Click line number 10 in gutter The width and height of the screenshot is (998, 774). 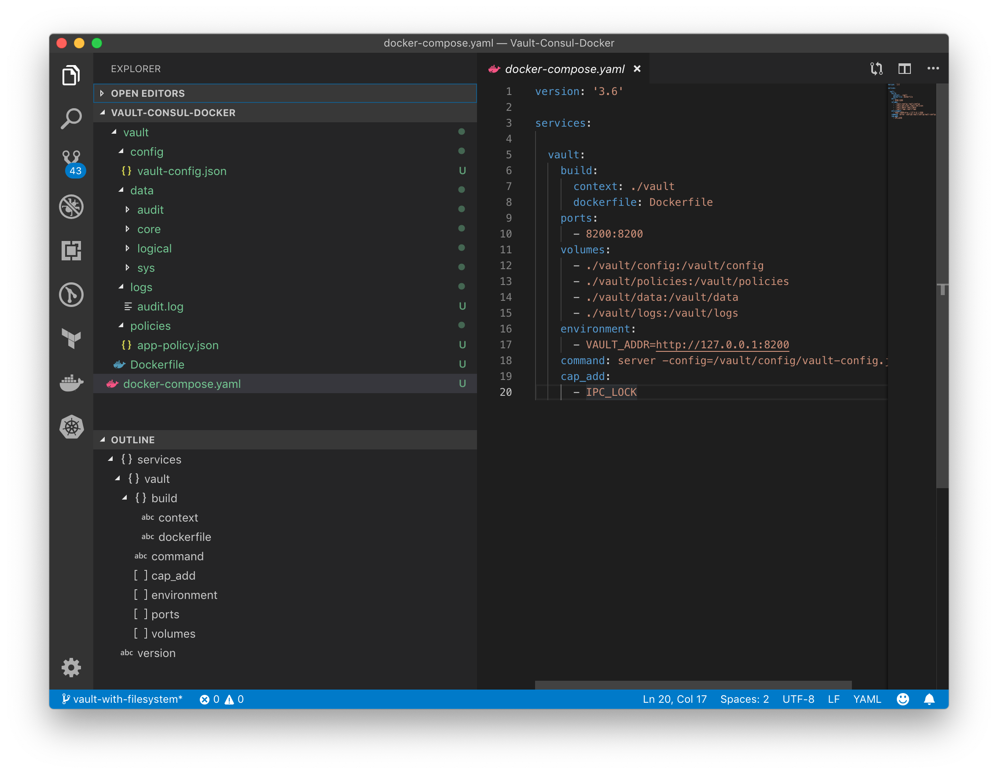tap(506, 234)
